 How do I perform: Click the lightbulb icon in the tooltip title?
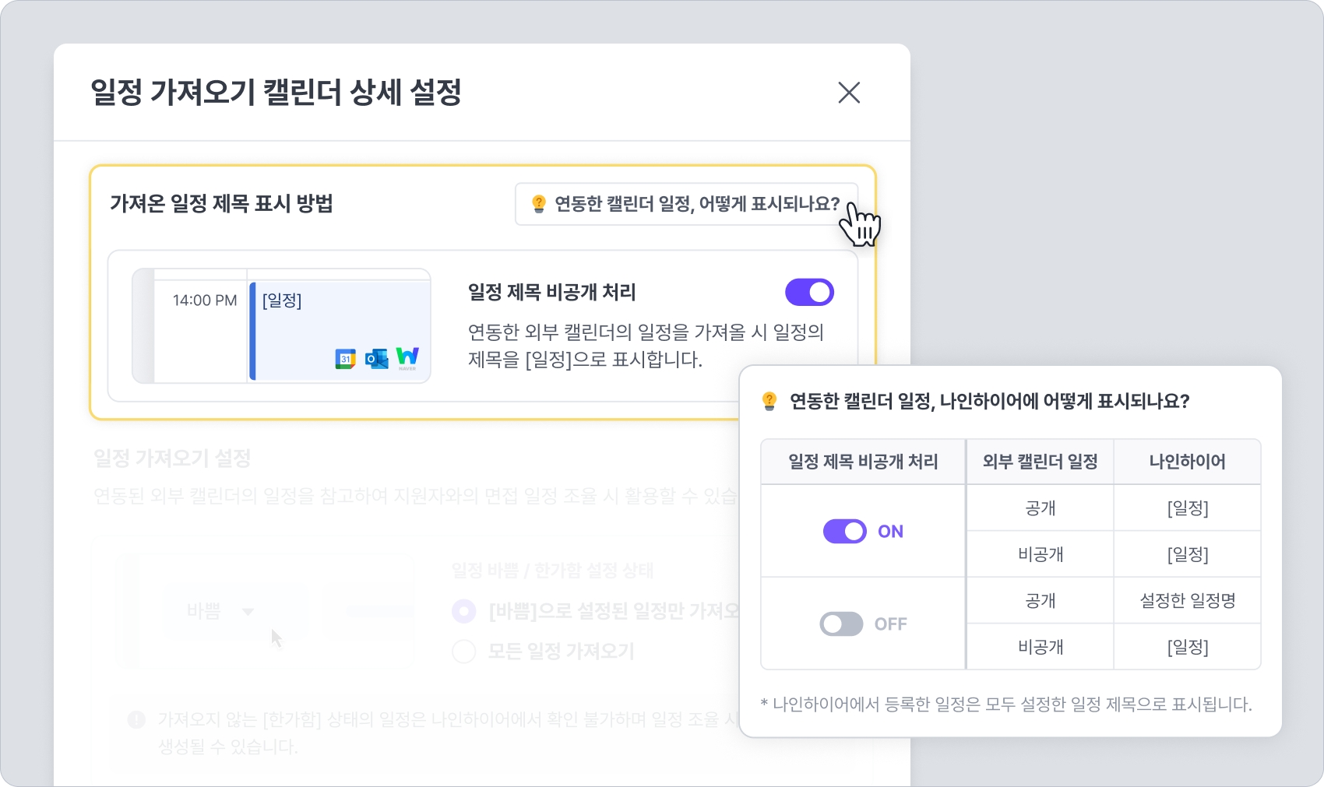(x=769, y=401)
